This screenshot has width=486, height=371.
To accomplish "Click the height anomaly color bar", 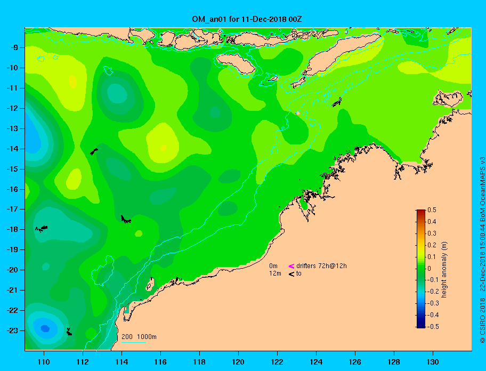I will coord(421,269).
